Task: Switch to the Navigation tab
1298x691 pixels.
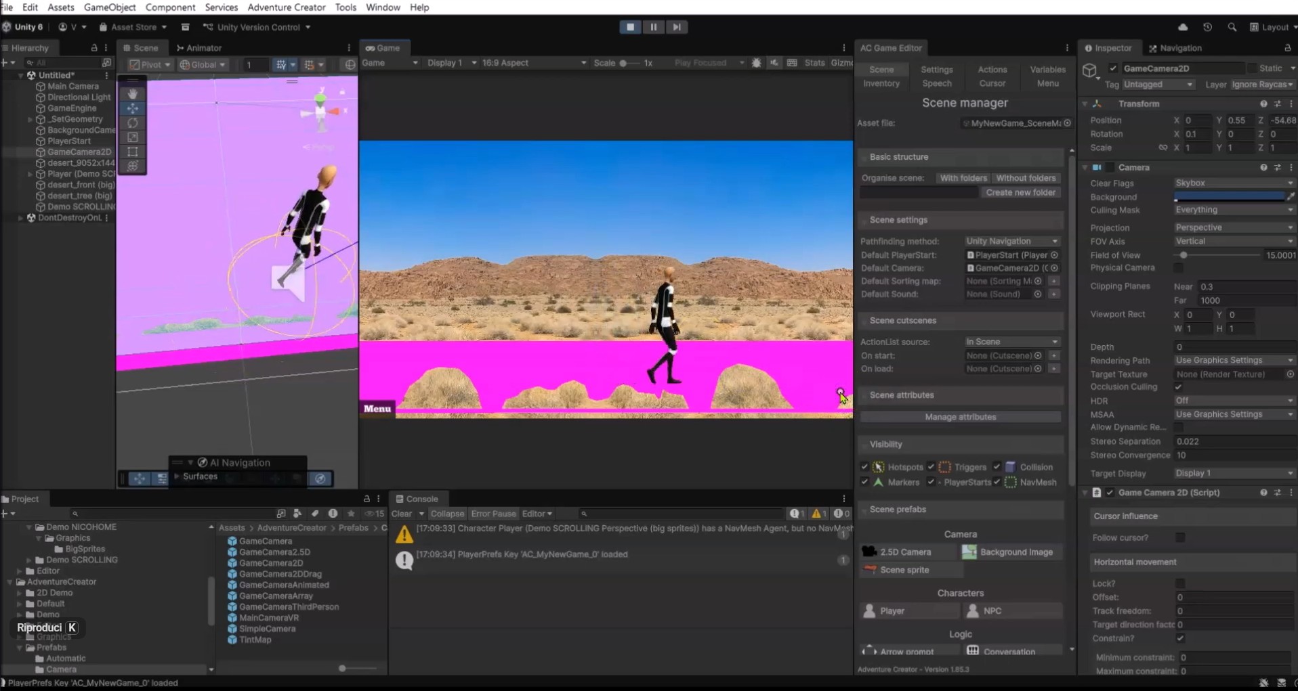Action: (x=1175, y=48)
